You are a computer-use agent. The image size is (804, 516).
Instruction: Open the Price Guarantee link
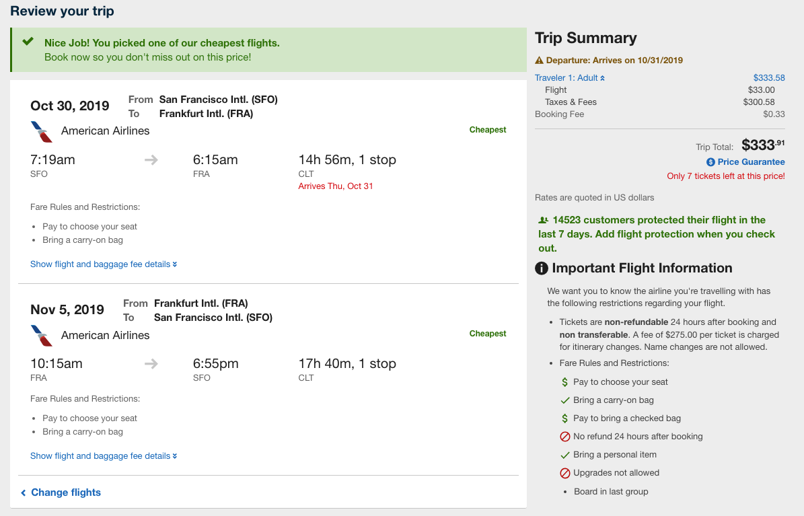(751, 162)
